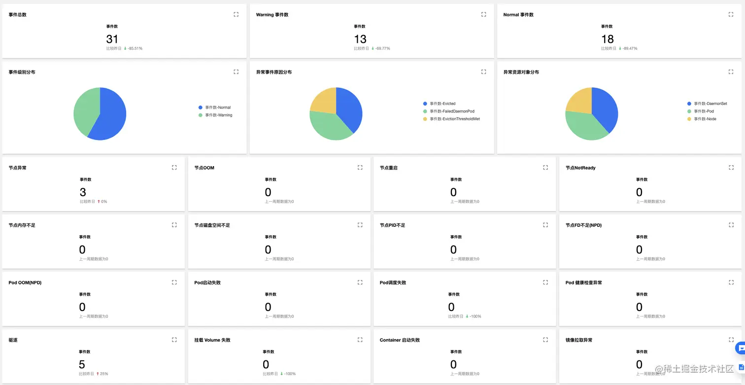The width and height of the screenshot is (745, 385).
Task: Click the green slice in 异常资源对象分布 pie
Action: 584,126
